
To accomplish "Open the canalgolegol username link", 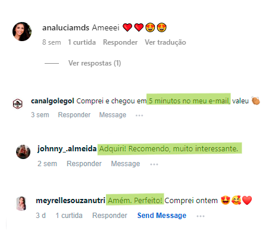I will coord(52,101).
